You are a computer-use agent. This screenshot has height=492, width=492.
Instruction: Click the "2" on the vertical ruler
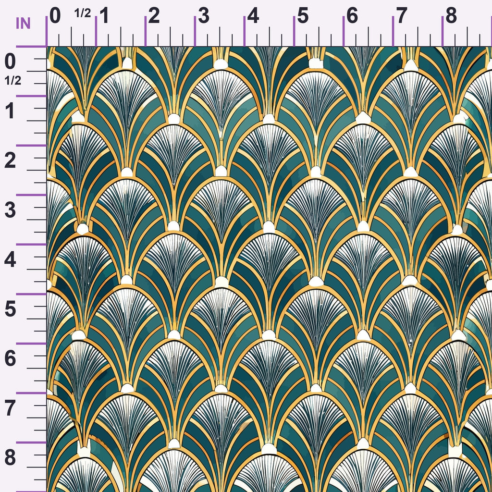click(x=10, y=161)
